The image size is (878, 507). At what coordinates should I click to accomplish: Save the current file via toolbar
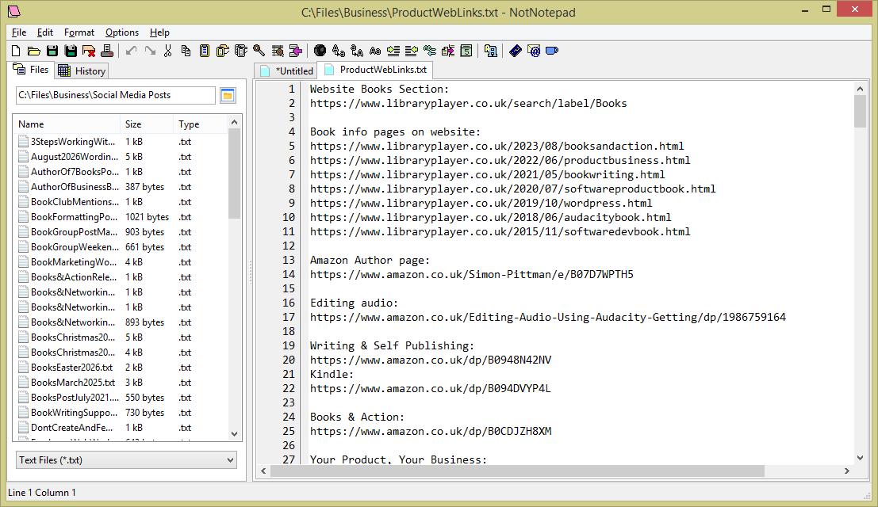52,51
